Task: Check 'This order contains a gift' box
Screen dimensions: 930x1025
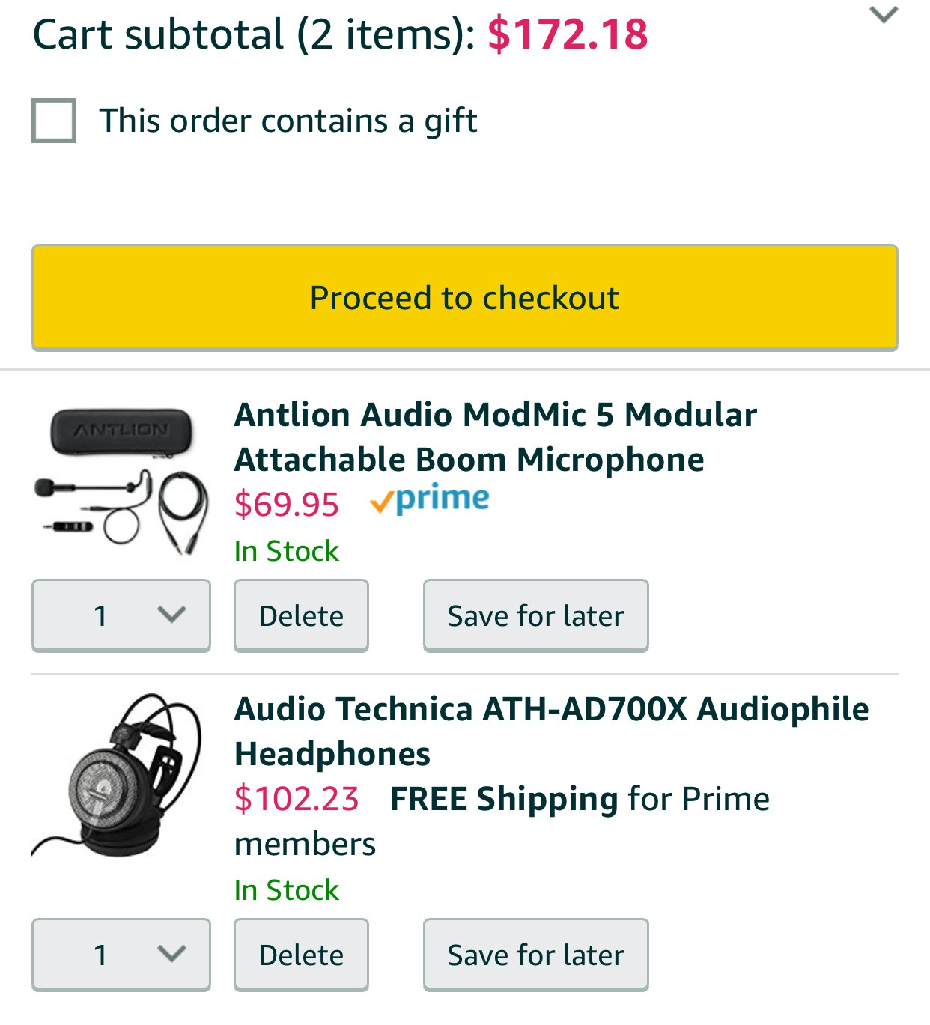Action: (x=54, y=121)
